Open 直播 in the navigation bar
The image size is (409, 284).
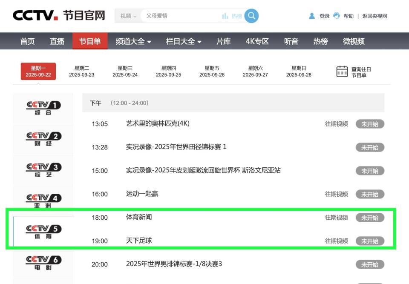click(57, 41)
